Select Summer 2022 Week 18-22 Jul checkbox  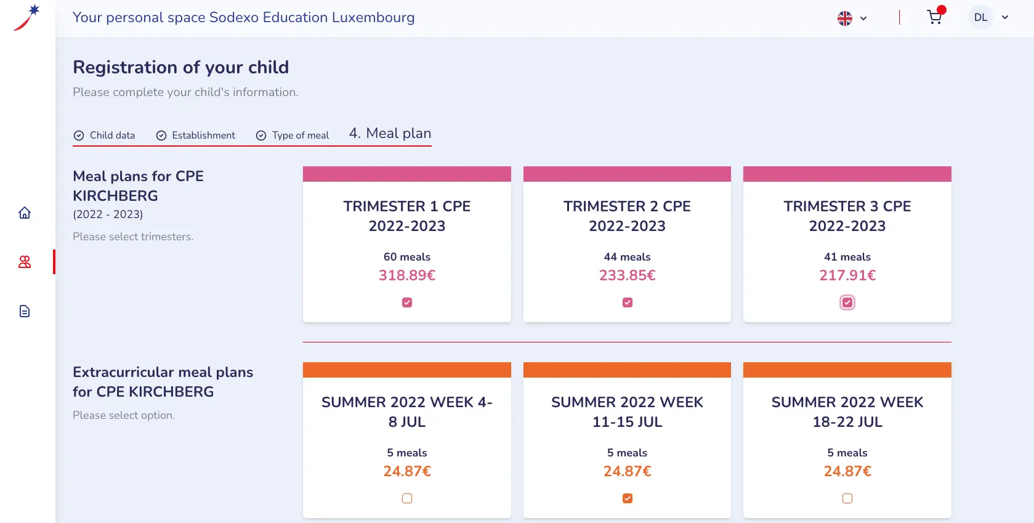point(847,498)
